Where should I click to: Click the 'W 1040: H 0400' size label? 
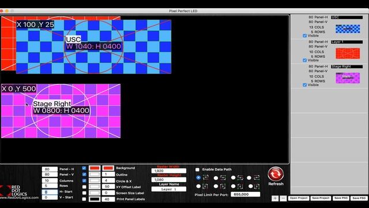pos(93,46)
